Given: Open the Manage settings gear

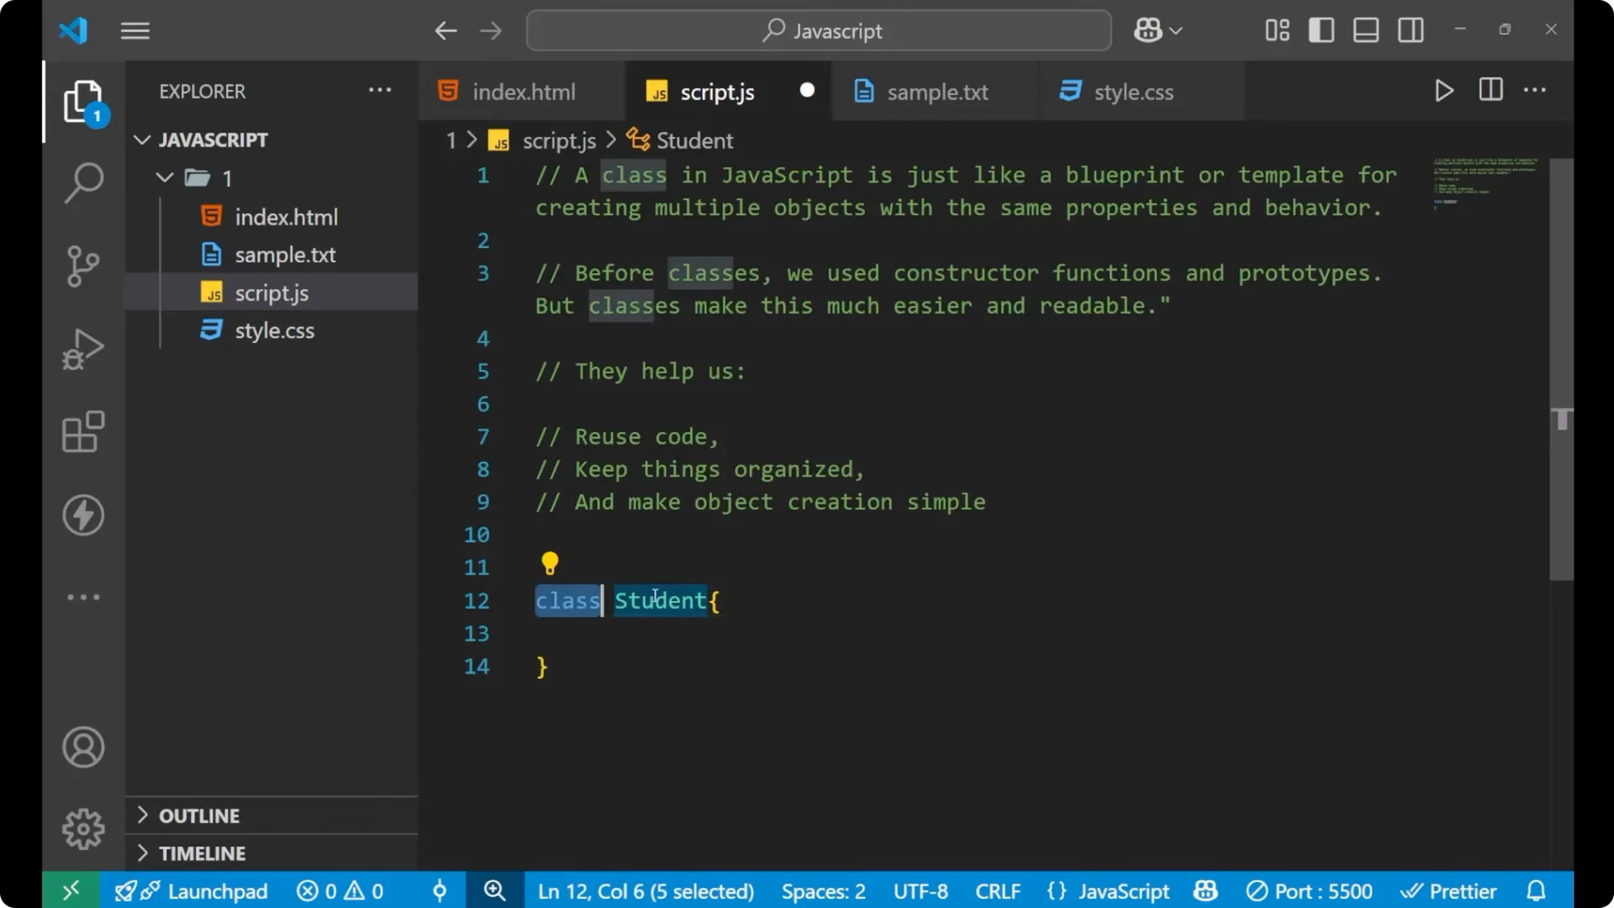Looking at the screenshot, I should pyautogui.click(x=83, y=828).
